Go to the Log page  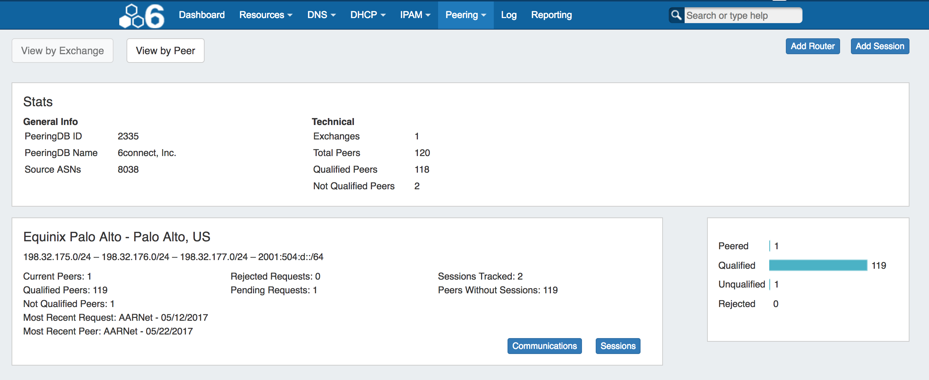(x=509, y=15)
